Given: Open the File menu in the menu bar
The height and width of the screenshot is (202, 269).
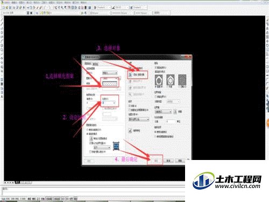Looking at the screenshot, I should pyautogui.click(x=6, y=2).
